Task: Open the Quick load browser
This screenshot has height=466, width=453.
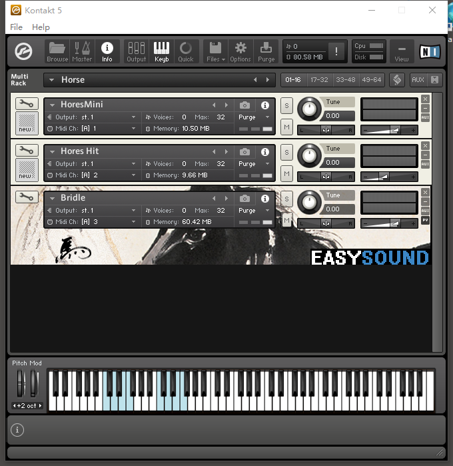Action: 186,51
